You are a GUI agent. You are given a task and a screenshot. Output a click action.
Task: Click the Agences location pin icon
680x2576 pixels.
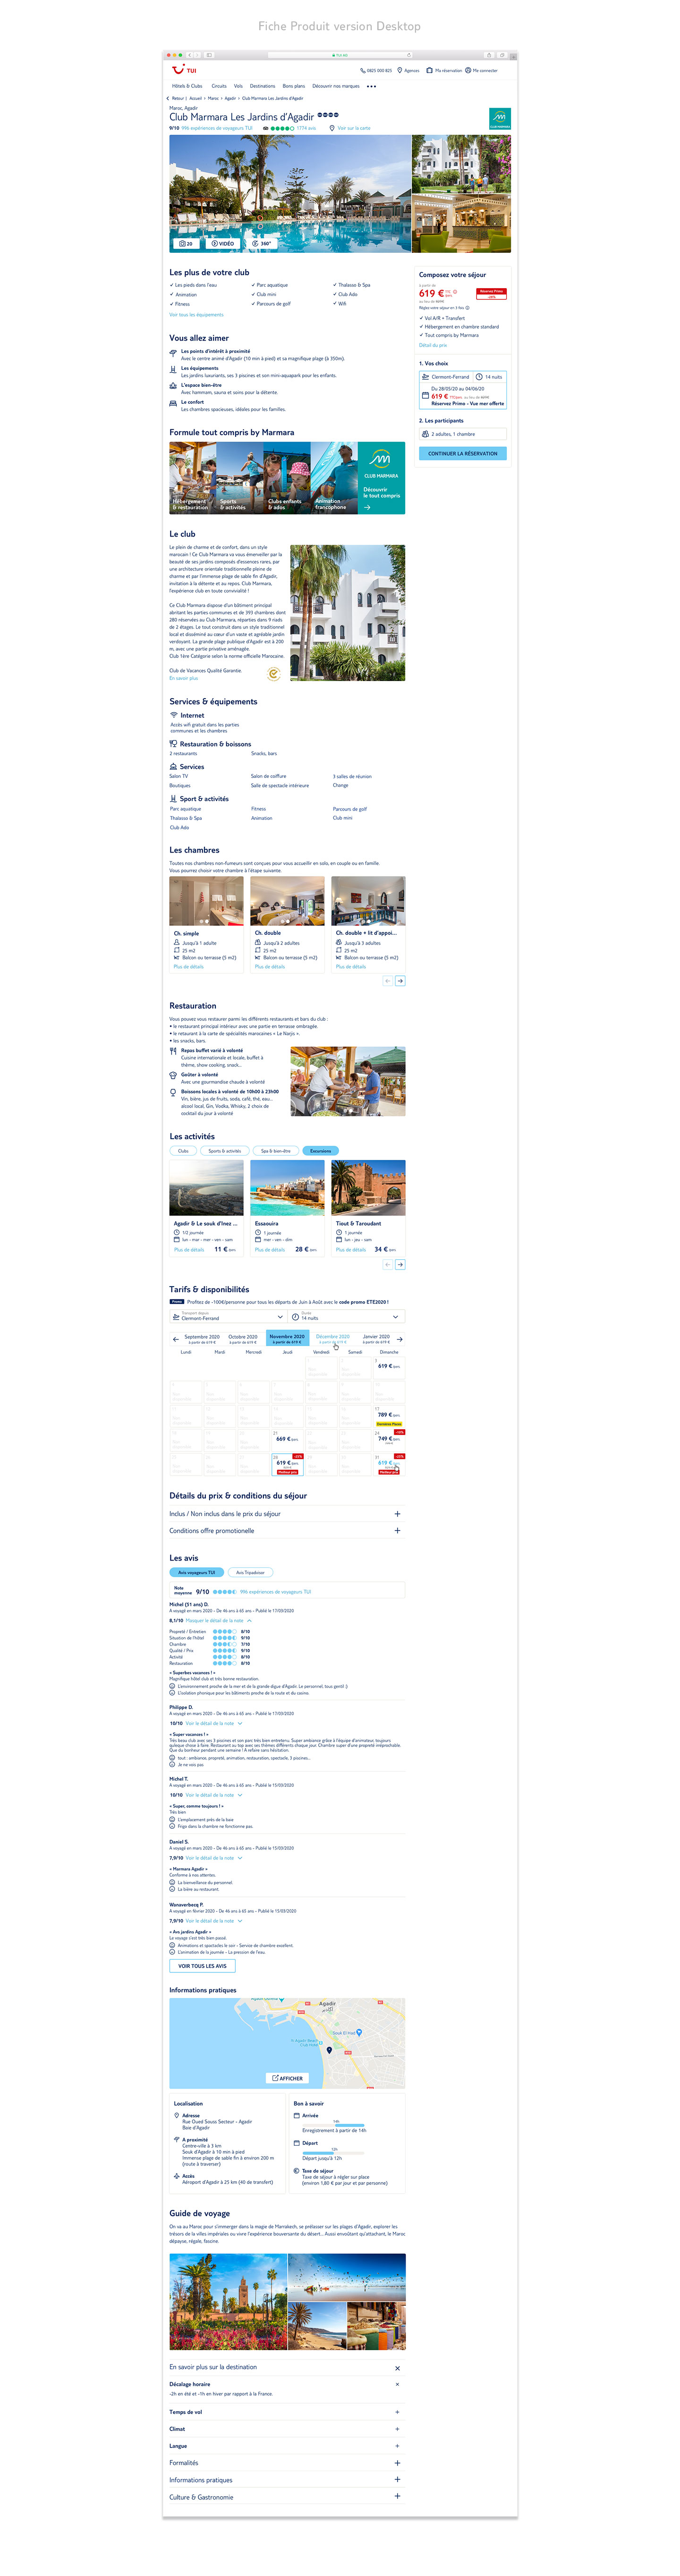click(400, 71)
